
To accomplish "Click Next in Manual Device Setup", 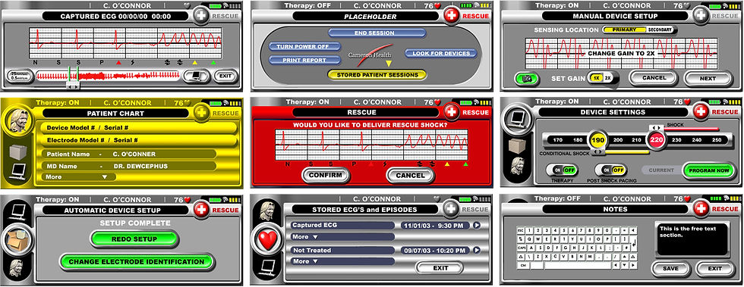I will pos(708,78).
